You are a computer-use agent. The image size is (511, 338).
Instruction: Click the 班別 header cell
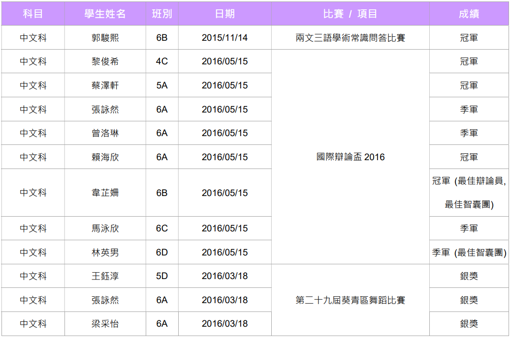162,14
